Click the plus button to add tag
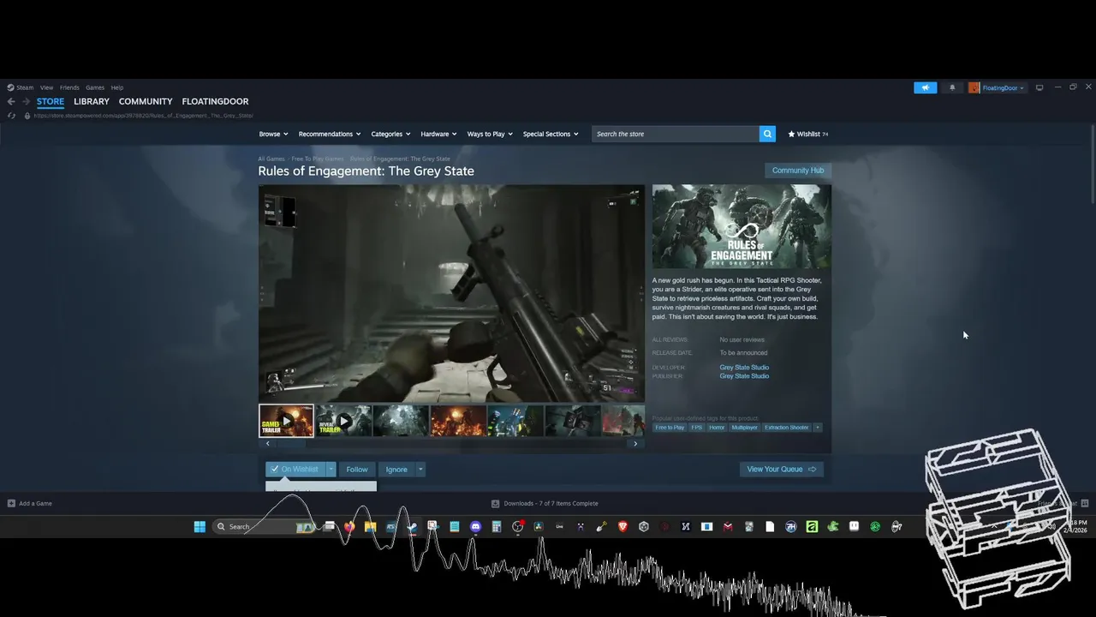 click(817, 427)
